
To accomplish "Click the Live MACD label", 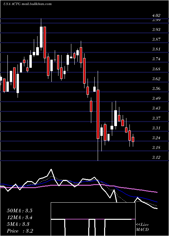I will coord(142,227).
